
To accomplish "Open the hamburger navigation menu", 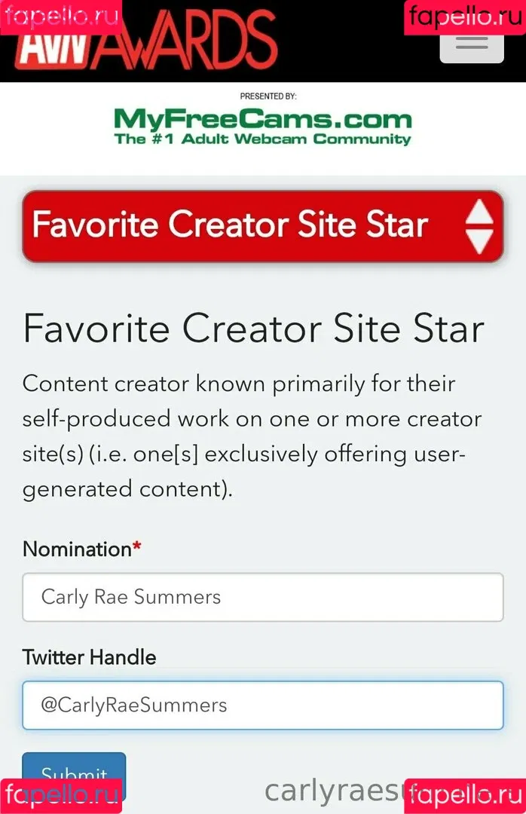I will pyautogui.click(x=472, y=47).
